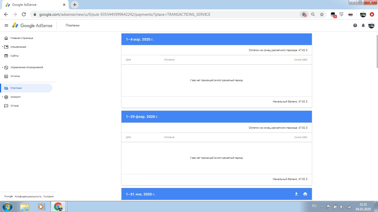Click the 1–29 февр. 2020 г. header

pyautogui.click(x=217, y=117)
